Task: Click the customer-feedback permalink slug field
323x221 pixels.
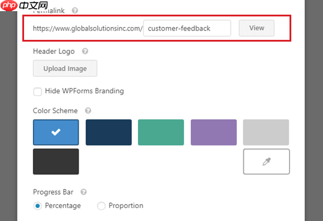Action: click(x=187, y=28)
